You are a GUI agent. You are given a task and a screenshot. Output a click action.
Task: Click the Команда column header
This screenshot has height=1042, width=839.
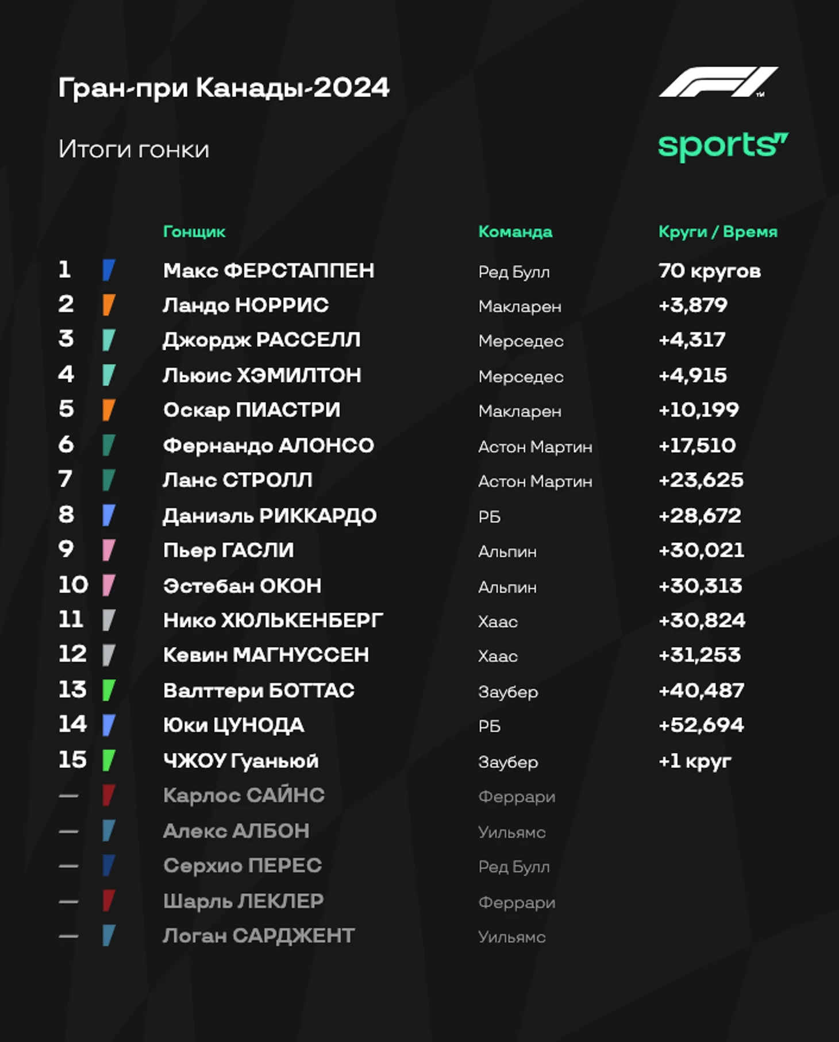pyautogui.click(x=515, y=231)
